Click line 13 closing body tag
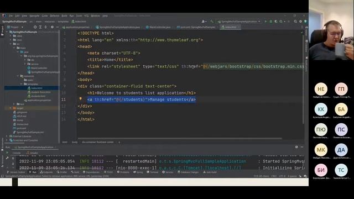This screenshot has height=199, width=354. coord(86,113)
